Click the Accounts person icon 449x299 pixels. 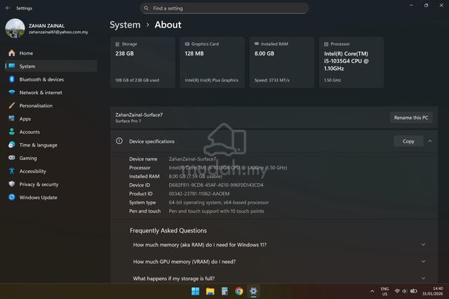tap(12, 131)
